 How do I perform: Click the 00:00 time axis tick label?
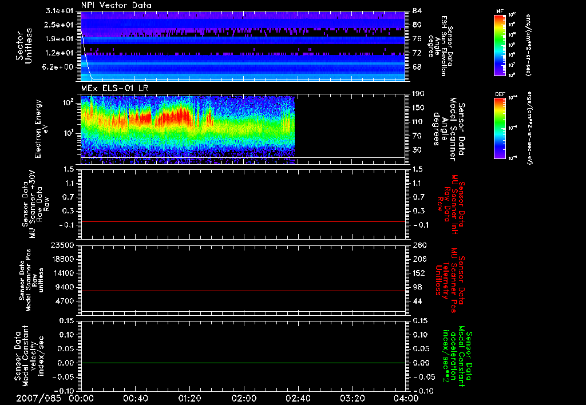click(x=81, y=398)
